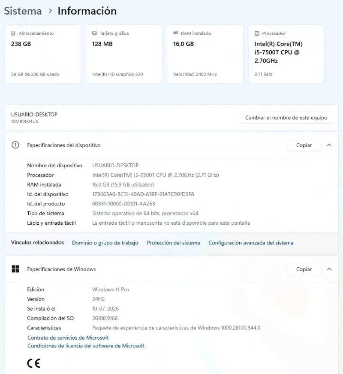343x374 pixels.
Task: Click the Edición value Windows 11 Pro
Action: (111, 290)
